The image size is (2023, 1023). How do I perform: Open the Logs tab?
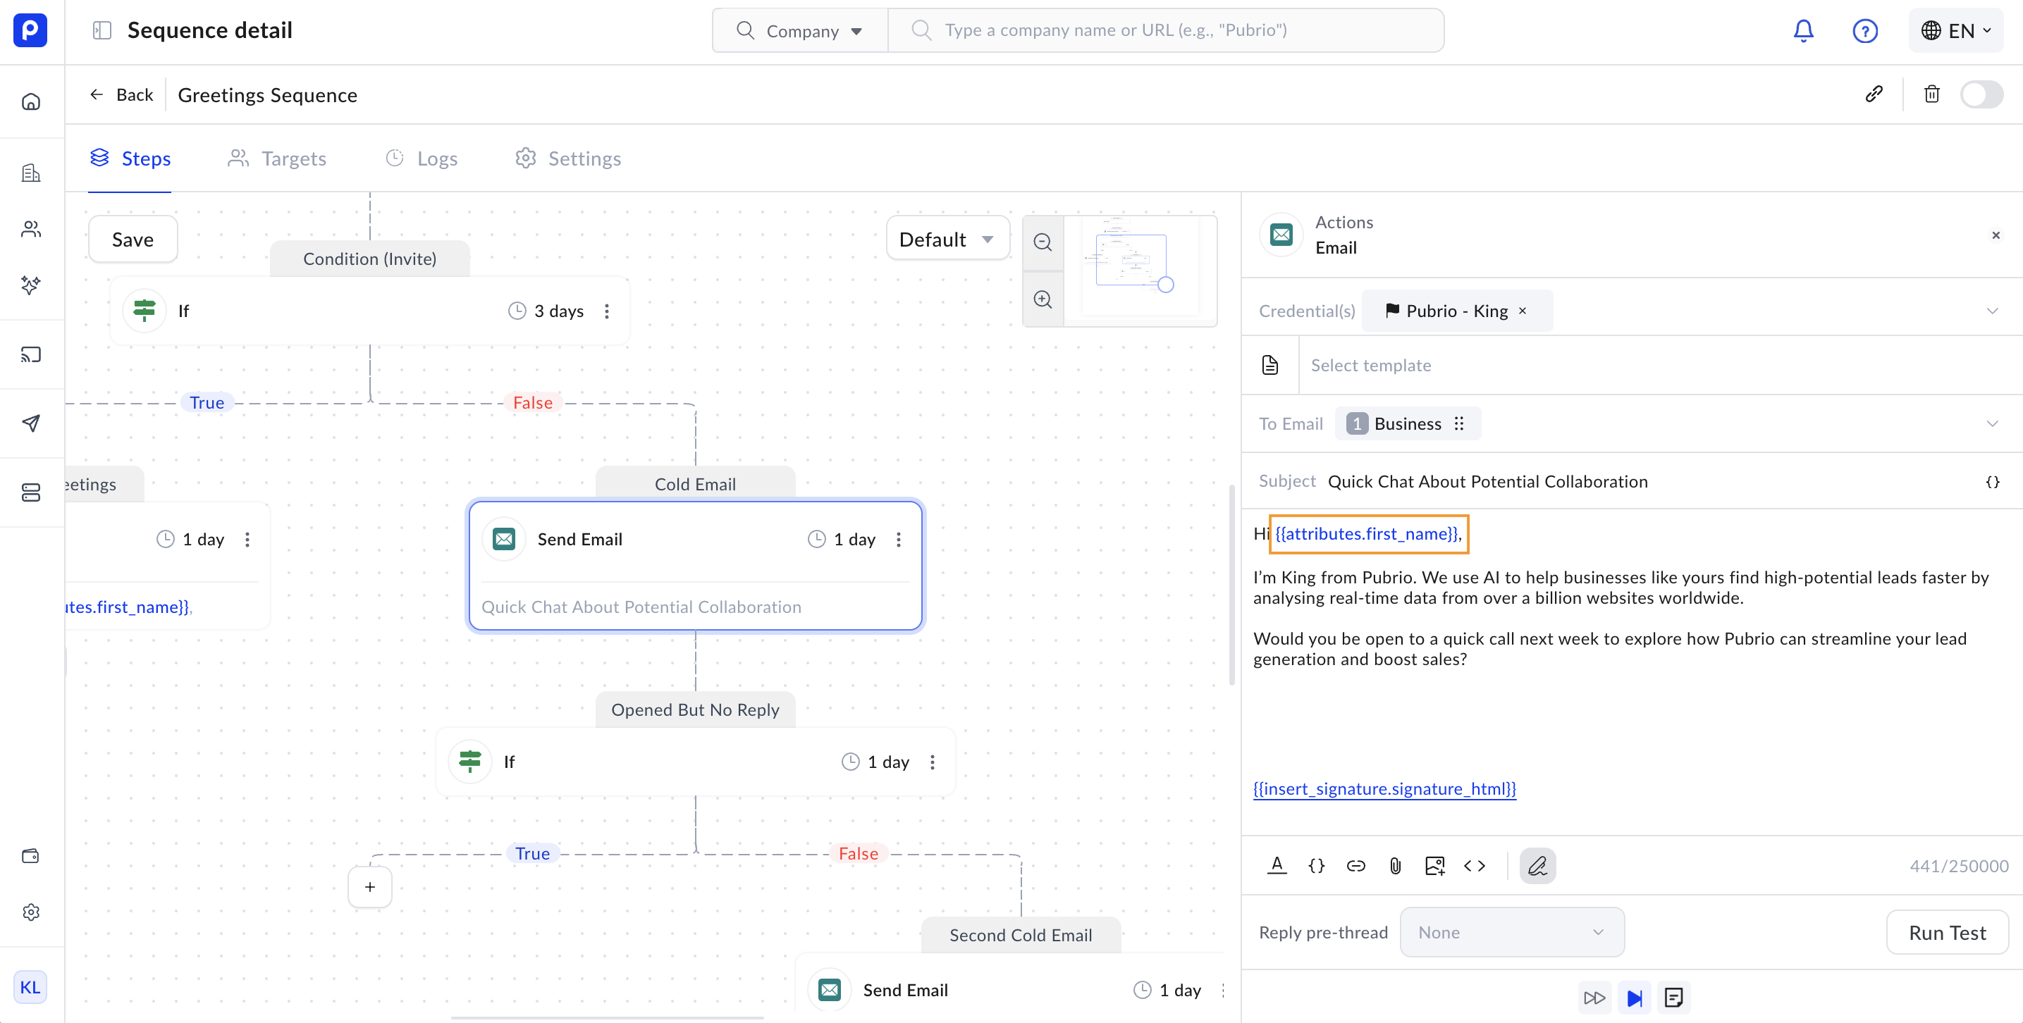[422, 159]
